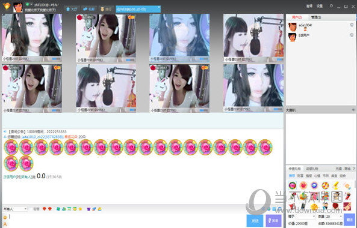Click the blue 赠送 send gift button
This screenshot has width=357, height=228.
point(350,220)
